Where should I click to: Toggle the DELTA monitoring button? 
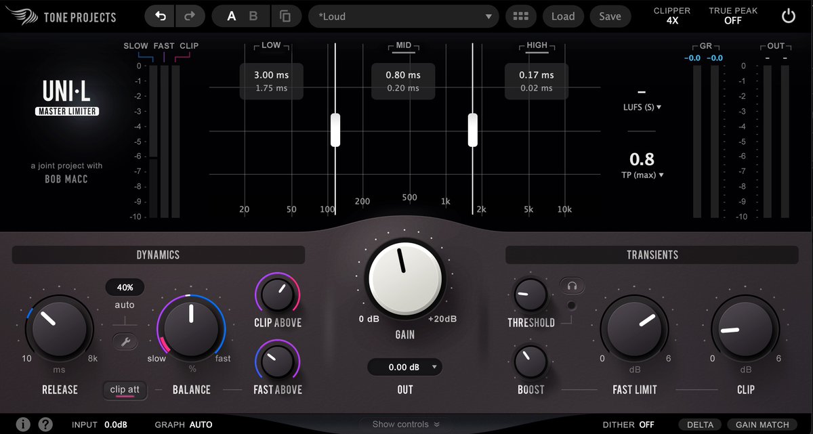pos(700,425)
